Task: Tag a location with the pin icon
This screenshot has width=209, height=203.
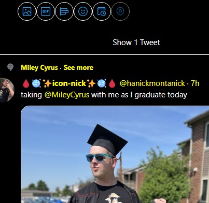Action: [x=120, y=11]
